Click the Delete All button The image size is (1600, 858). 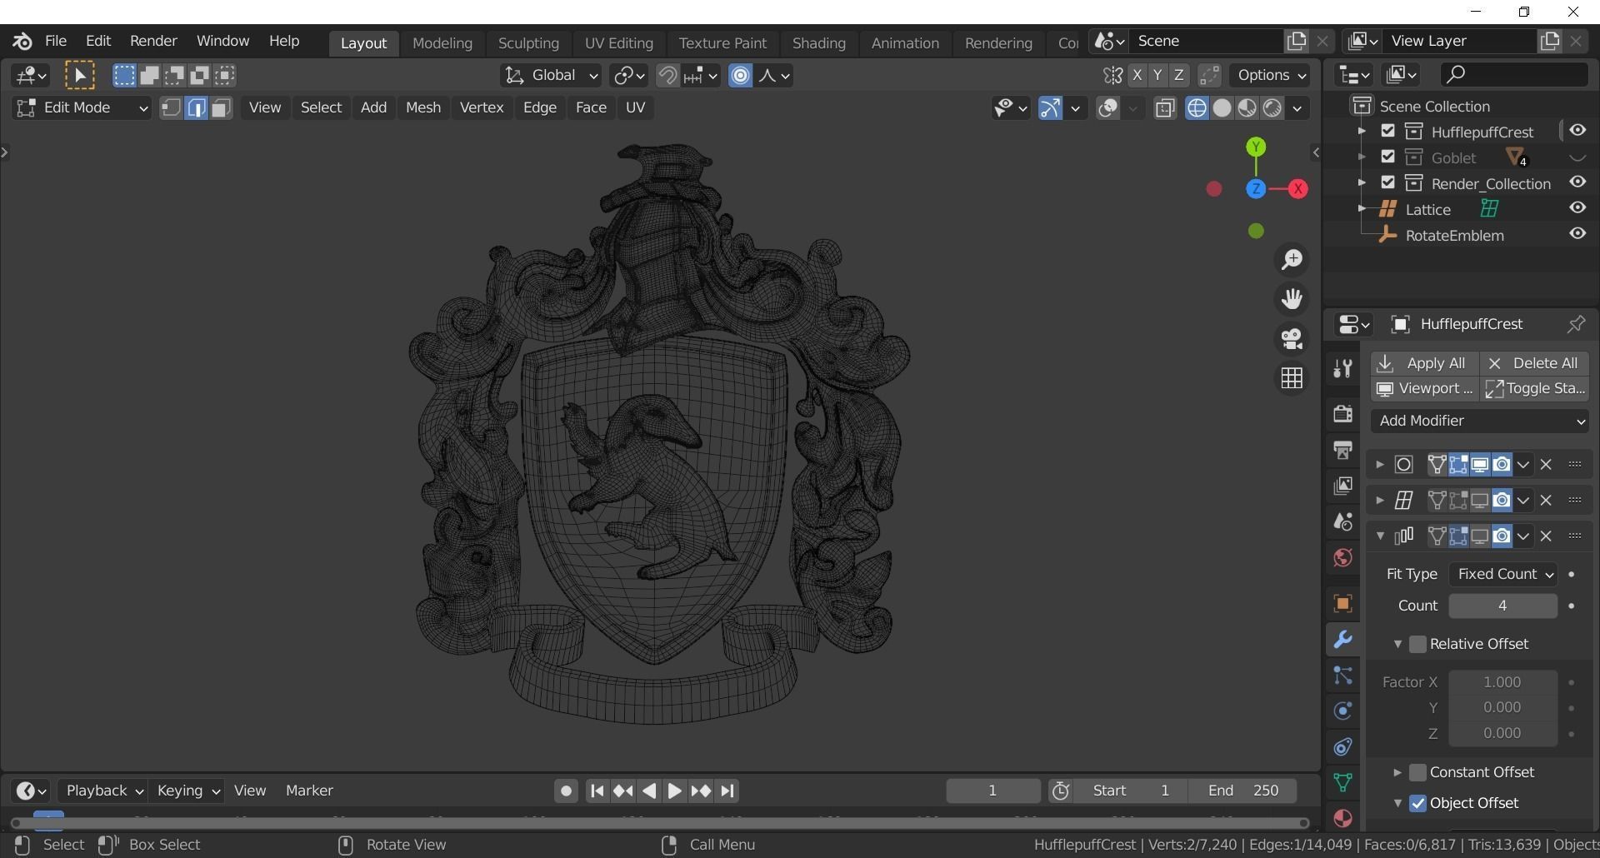click(x=1534, y=364)
